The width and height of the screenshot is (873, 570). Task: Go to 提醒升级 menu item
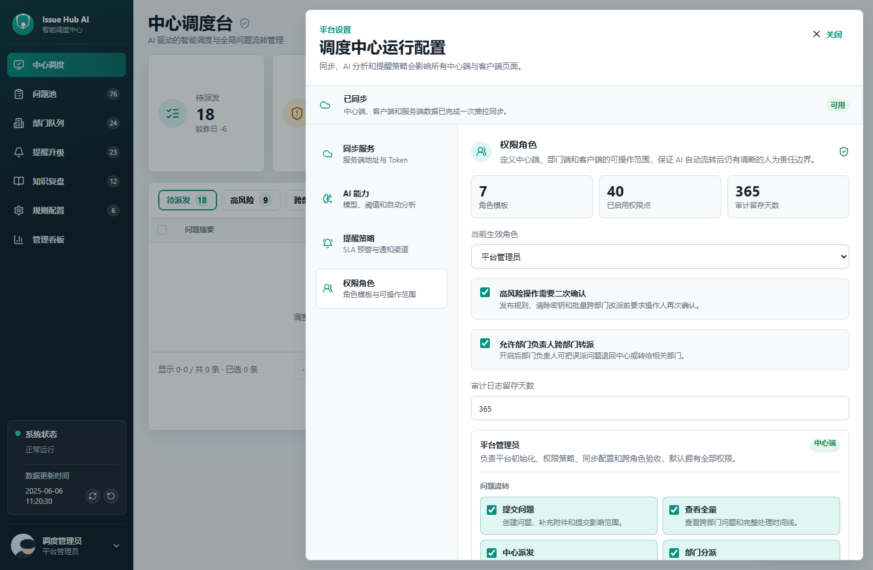point(67,152)
